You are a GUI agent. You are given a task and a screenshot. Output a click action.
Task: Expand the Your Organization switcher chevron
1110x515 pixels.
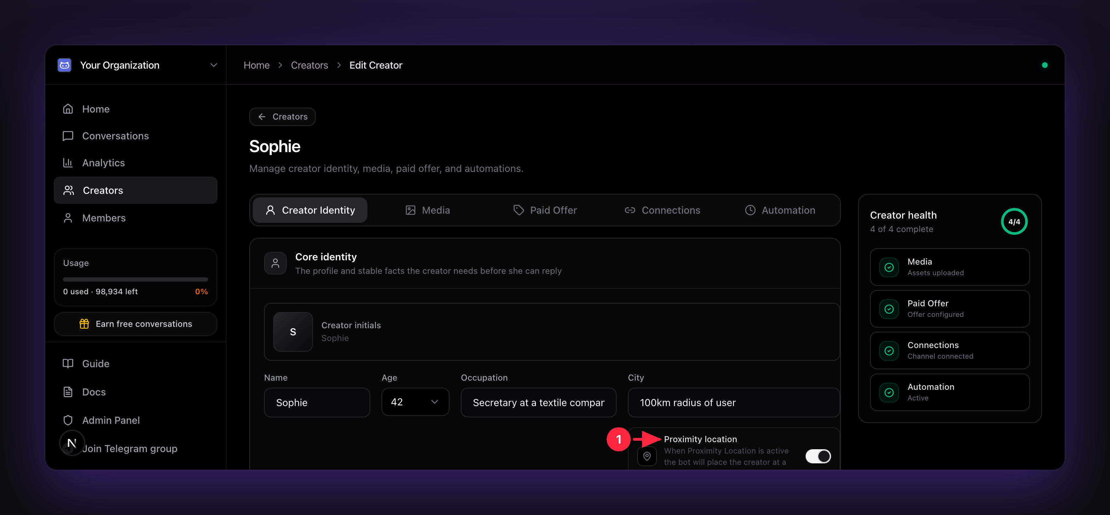[x=213, y=65]
